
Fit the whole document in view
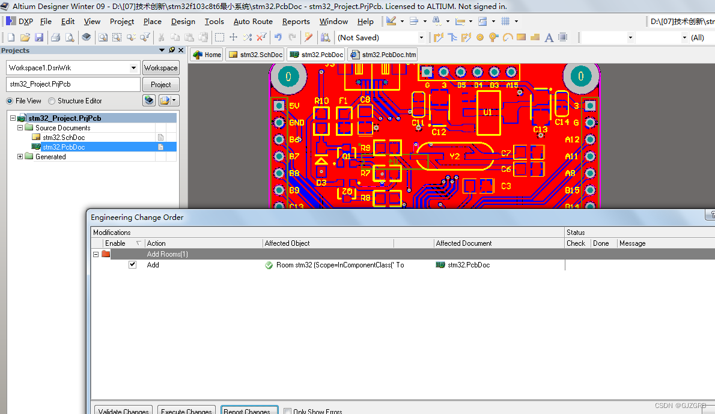click(103, 37)
